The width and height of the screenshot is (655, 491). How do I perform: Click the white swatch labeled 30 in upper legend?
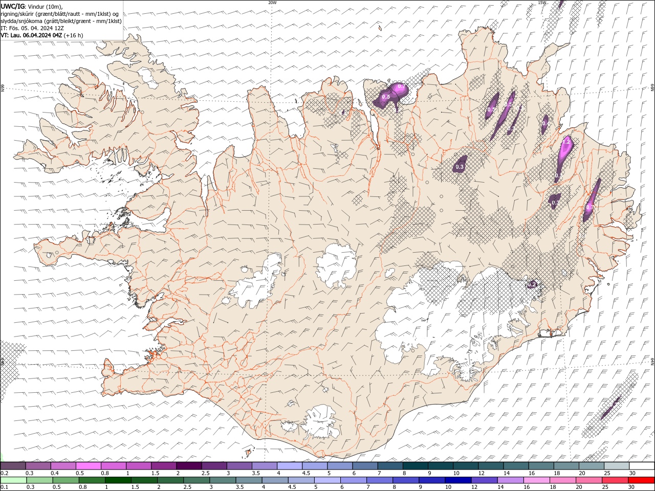[x=642, y=466]
